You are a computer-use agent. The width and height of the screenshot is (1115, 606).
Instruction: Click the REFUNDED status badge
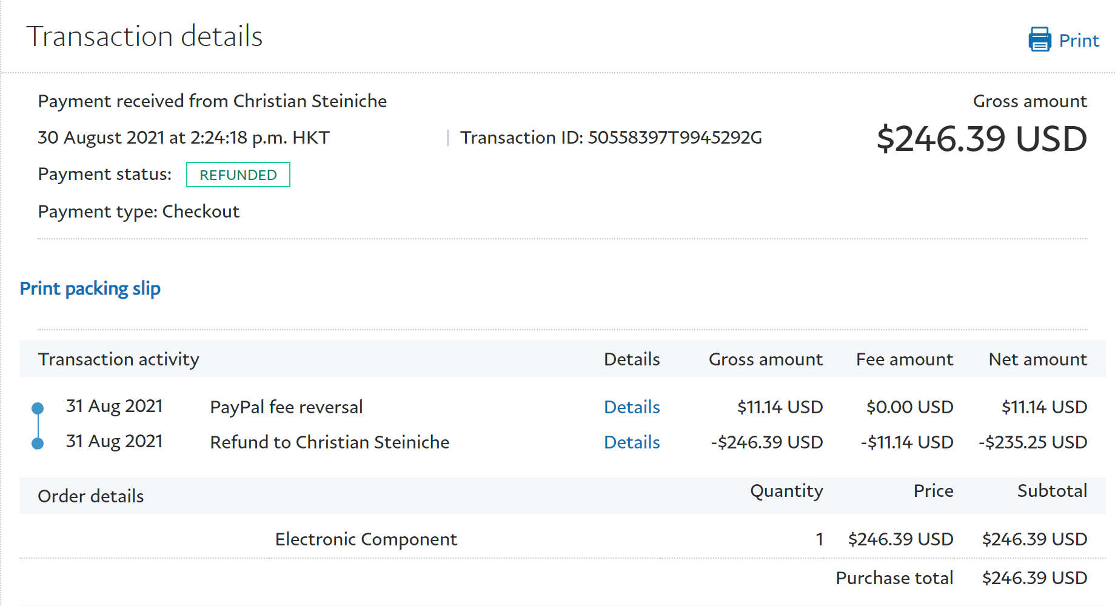point(238,175)
